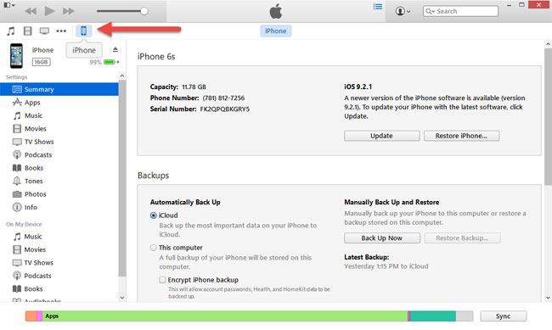The image size is (552, 330).
Task: Click the 99% battery indicator
Action: 104,62
